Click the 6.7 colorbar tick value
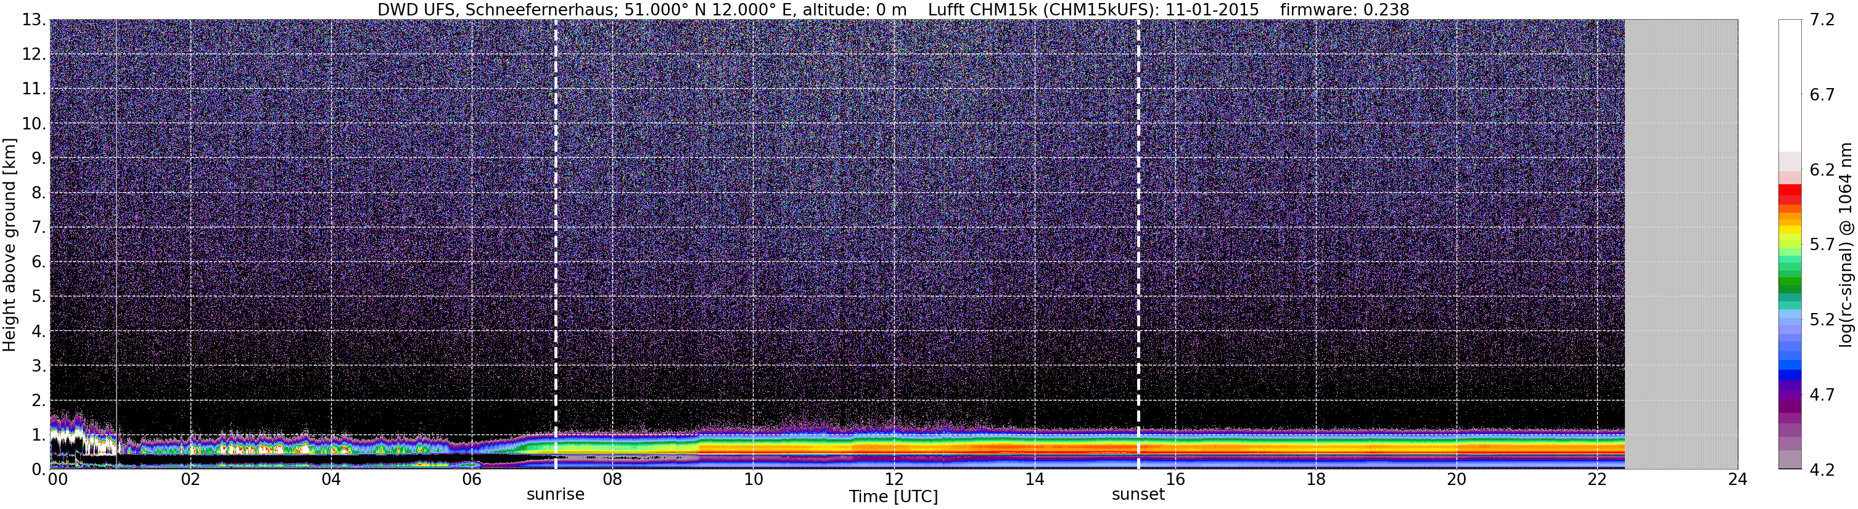Viewport: 1858px width, 509px height. [x=1821, y=95]
